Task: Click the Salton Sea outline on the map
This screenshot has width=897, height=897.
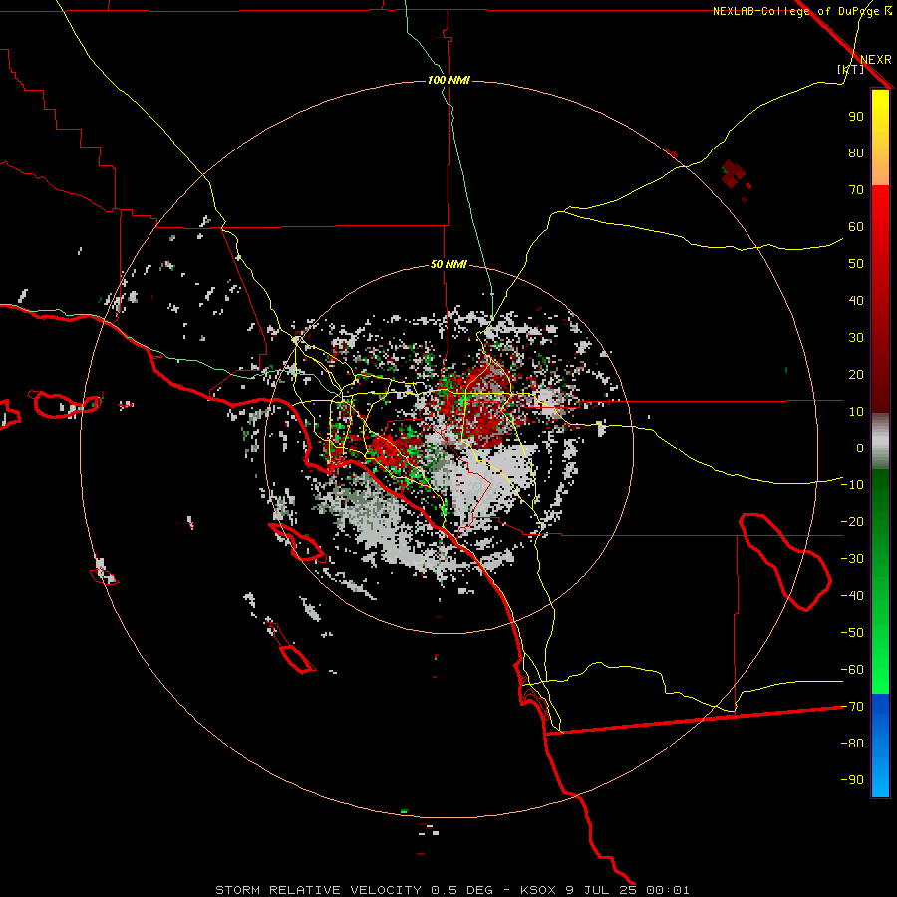Action: pos(785,562)
